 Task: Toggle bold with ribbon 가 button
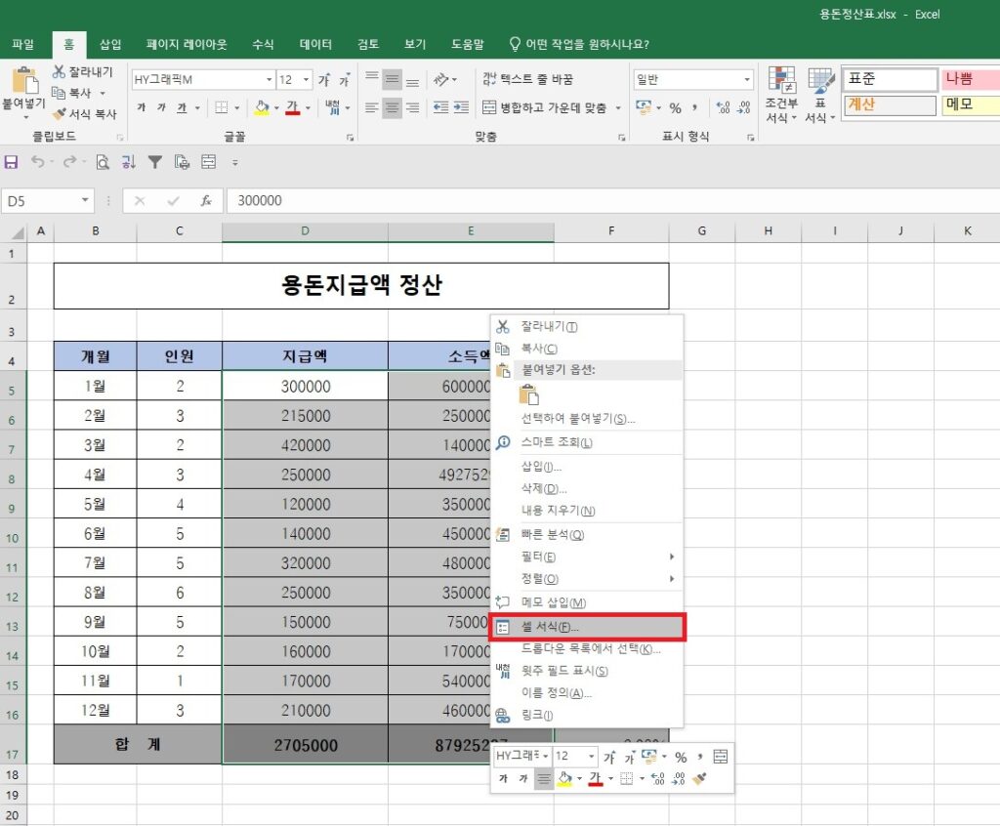[x=141, y=107]
